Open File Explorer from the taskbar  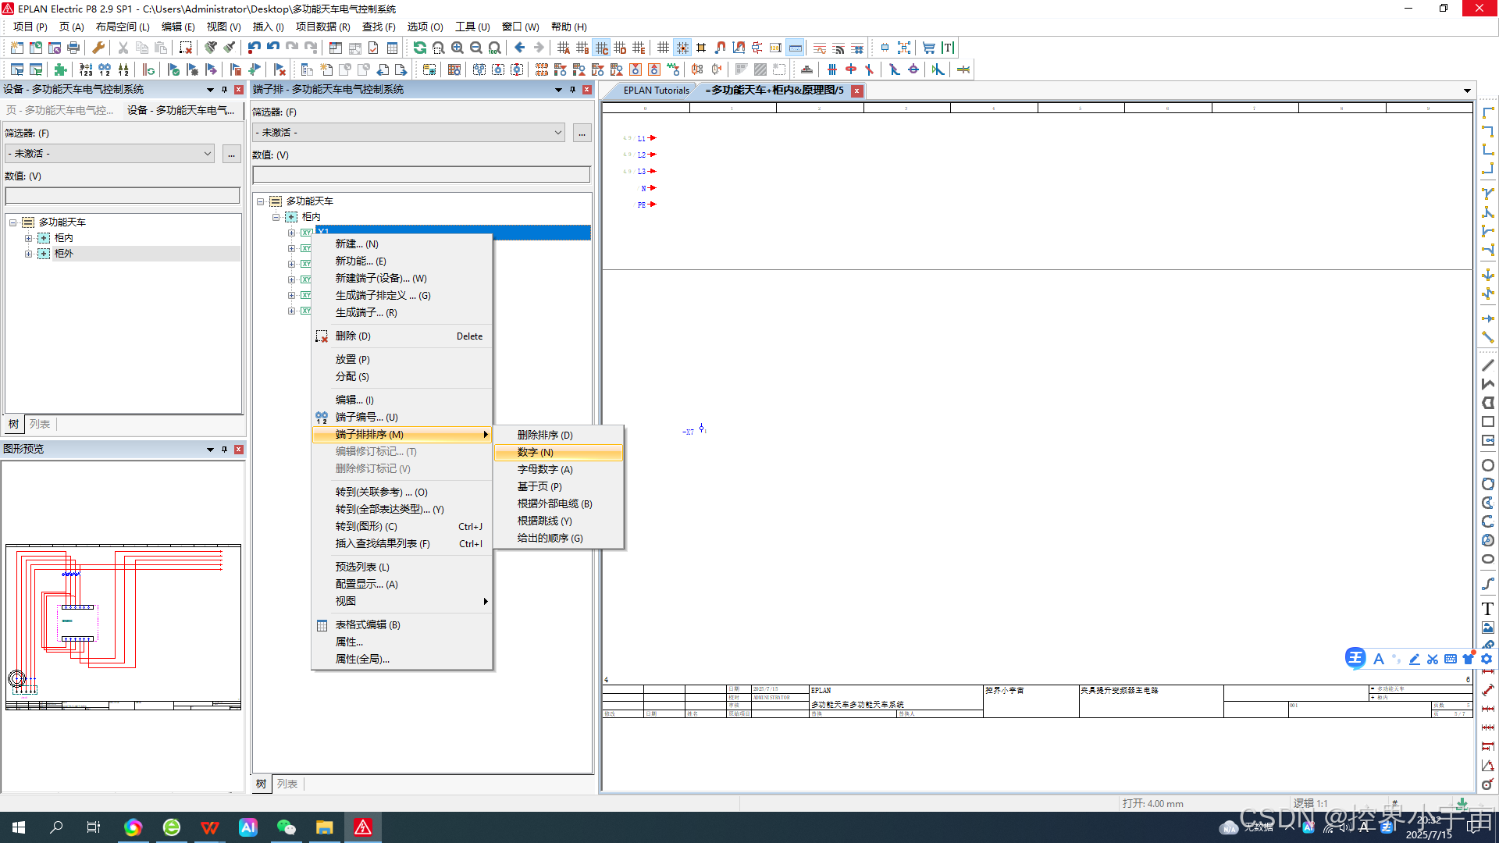click(325, 827)
